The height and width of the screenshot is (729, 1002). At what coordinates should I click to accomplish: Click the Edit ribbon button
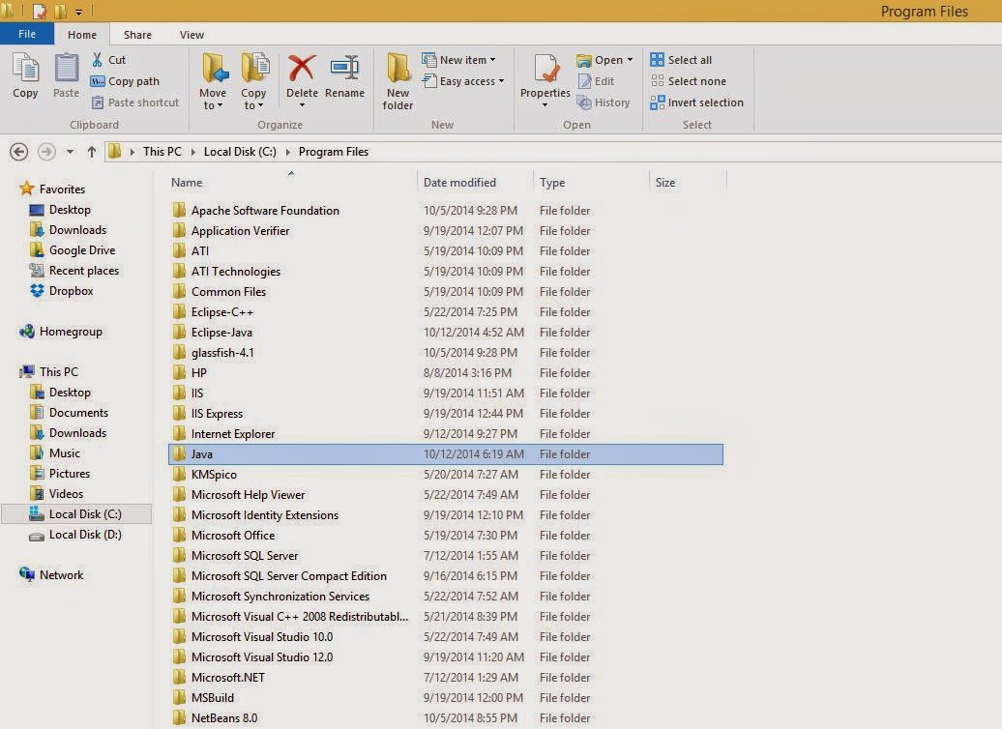pos(596,81)
